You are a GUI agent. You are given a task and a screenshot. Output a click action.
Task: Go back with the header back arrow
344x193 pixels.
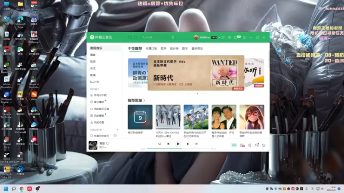click(x=130, y=37)
